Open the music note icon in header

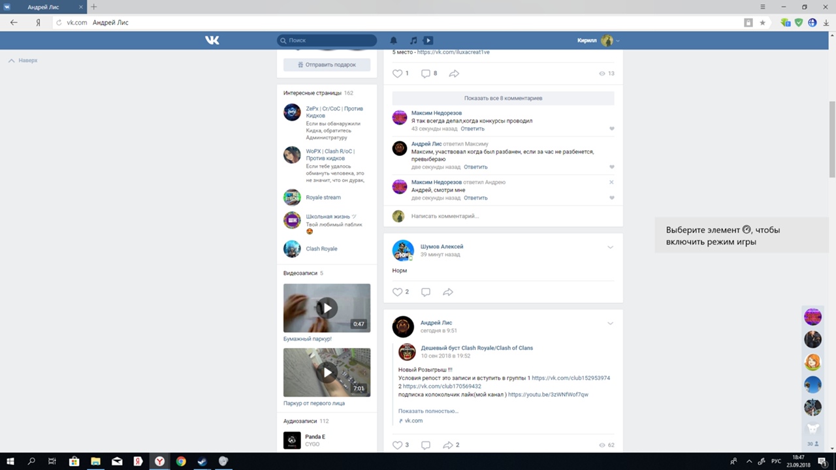(413, 40)
